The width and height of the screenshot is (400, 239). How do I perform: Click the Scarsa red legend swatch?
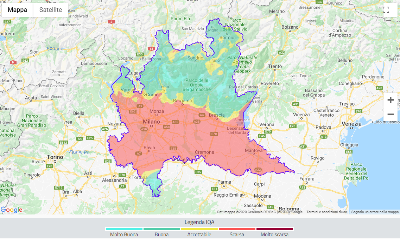[237, 229]
